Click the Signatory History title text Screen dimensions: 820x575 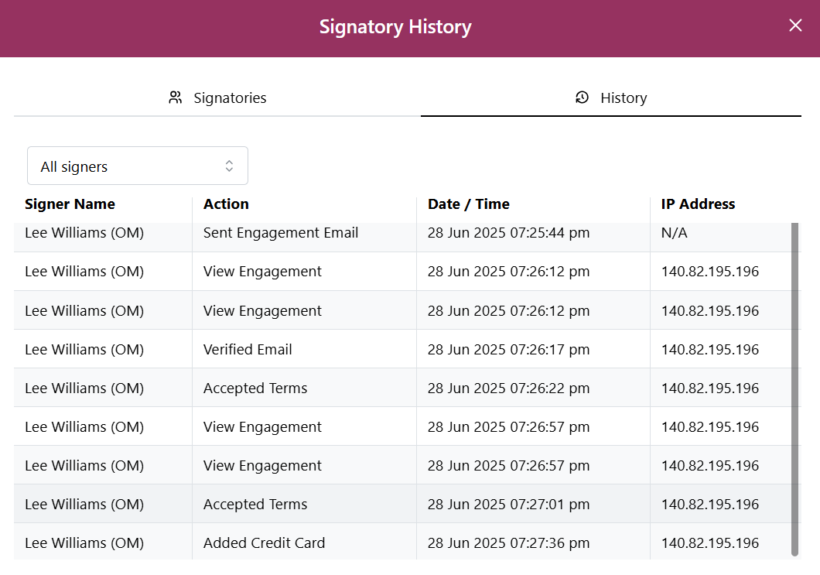click(395, 27)
